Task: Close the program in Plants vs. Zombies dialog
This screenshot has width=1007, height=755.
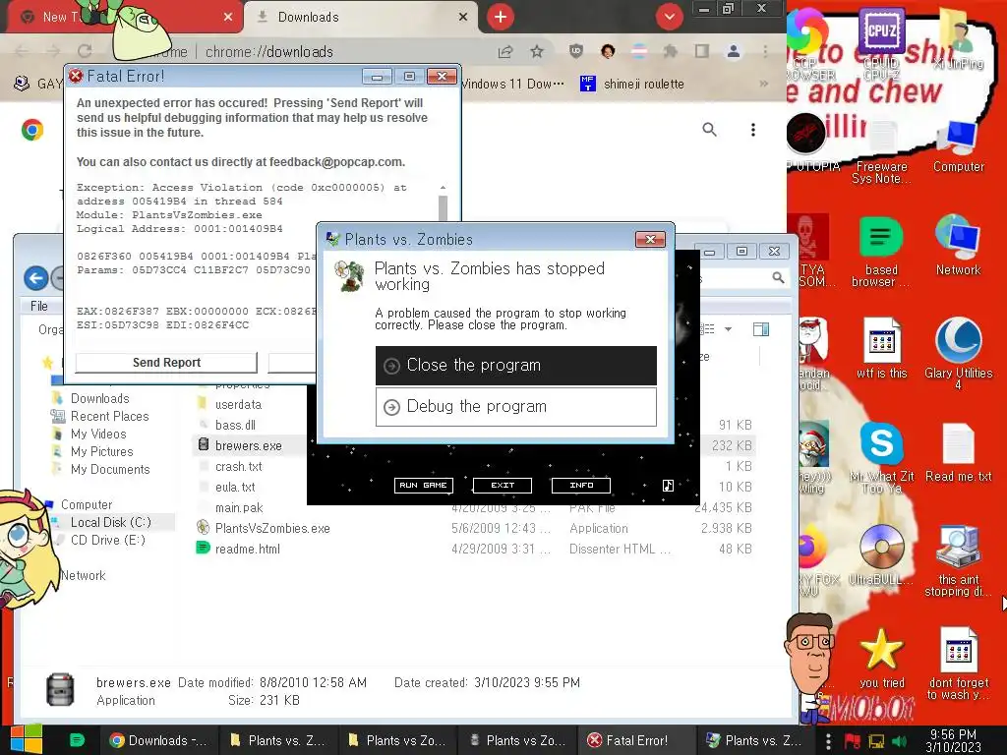Action: pos(515,366)
